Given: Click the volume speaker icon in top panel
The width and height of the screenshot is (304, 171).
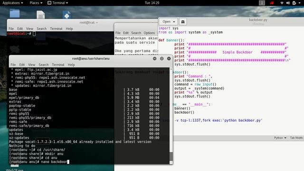Looking at the screenshot, I should tap(288, 3).
